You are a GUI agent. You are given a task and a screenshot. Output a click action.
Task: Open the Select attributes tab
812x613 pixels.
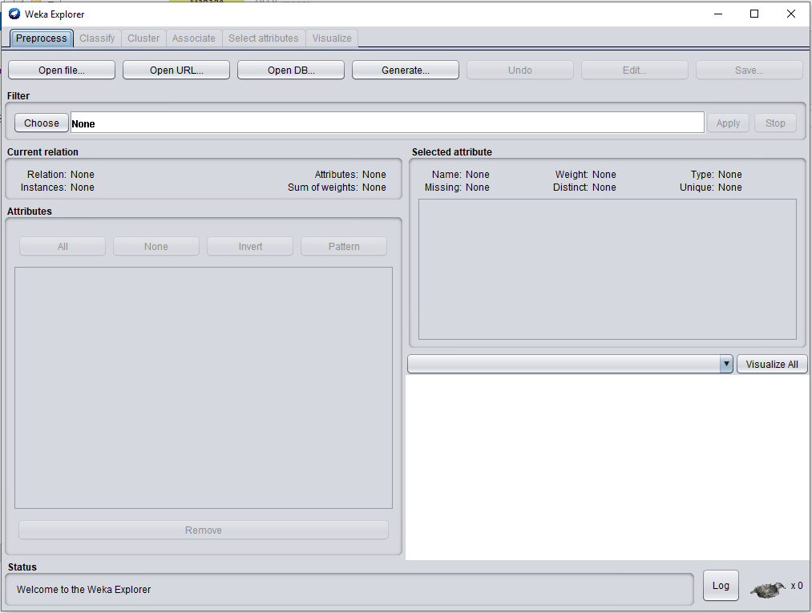(x=264, y=38)
